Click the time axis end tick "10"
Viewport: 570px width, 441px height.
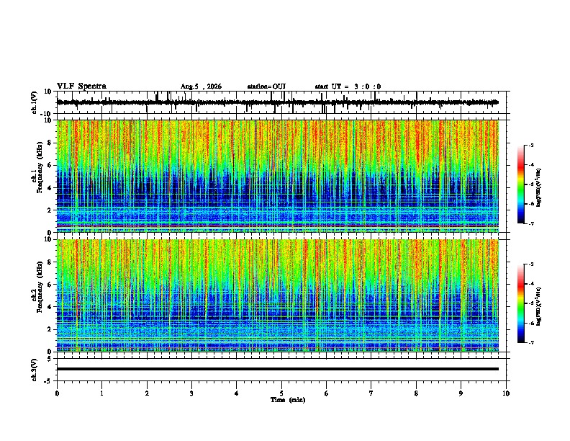506,393
